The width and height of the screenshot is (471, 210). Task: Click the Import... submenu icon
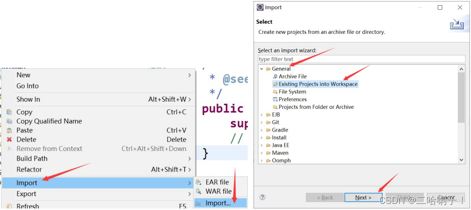(x=199, y=203)
